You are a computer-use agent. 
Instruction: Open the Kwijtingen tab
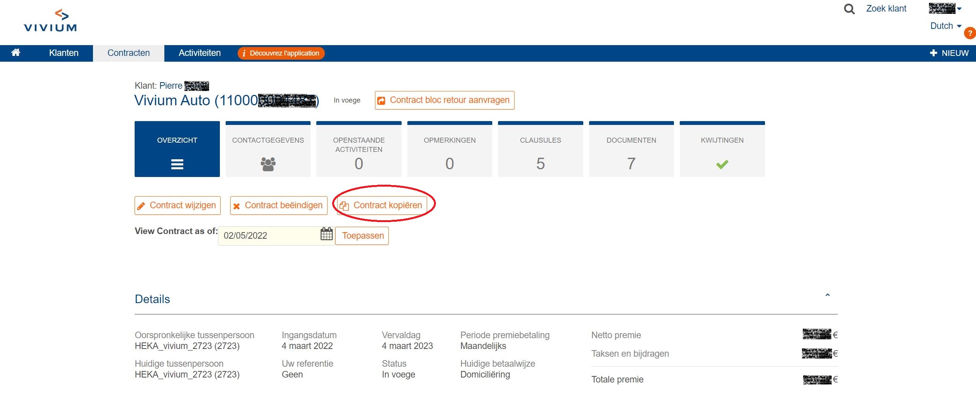click(722, 149)
